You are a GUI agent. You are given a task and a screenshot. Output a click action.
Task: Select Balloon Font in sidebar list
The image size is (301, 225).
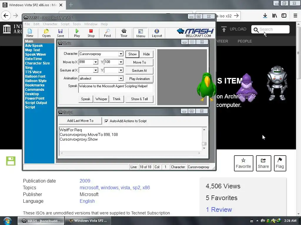pyautogui.click(x=35, y=76)
